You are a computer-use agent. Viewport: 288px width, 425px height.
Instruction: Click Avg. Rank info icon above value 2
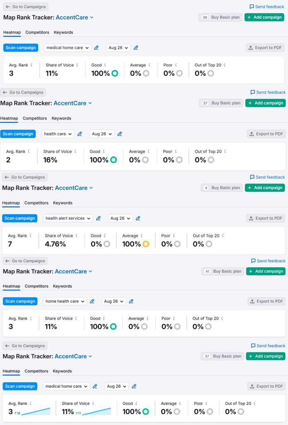coord(29,151)
